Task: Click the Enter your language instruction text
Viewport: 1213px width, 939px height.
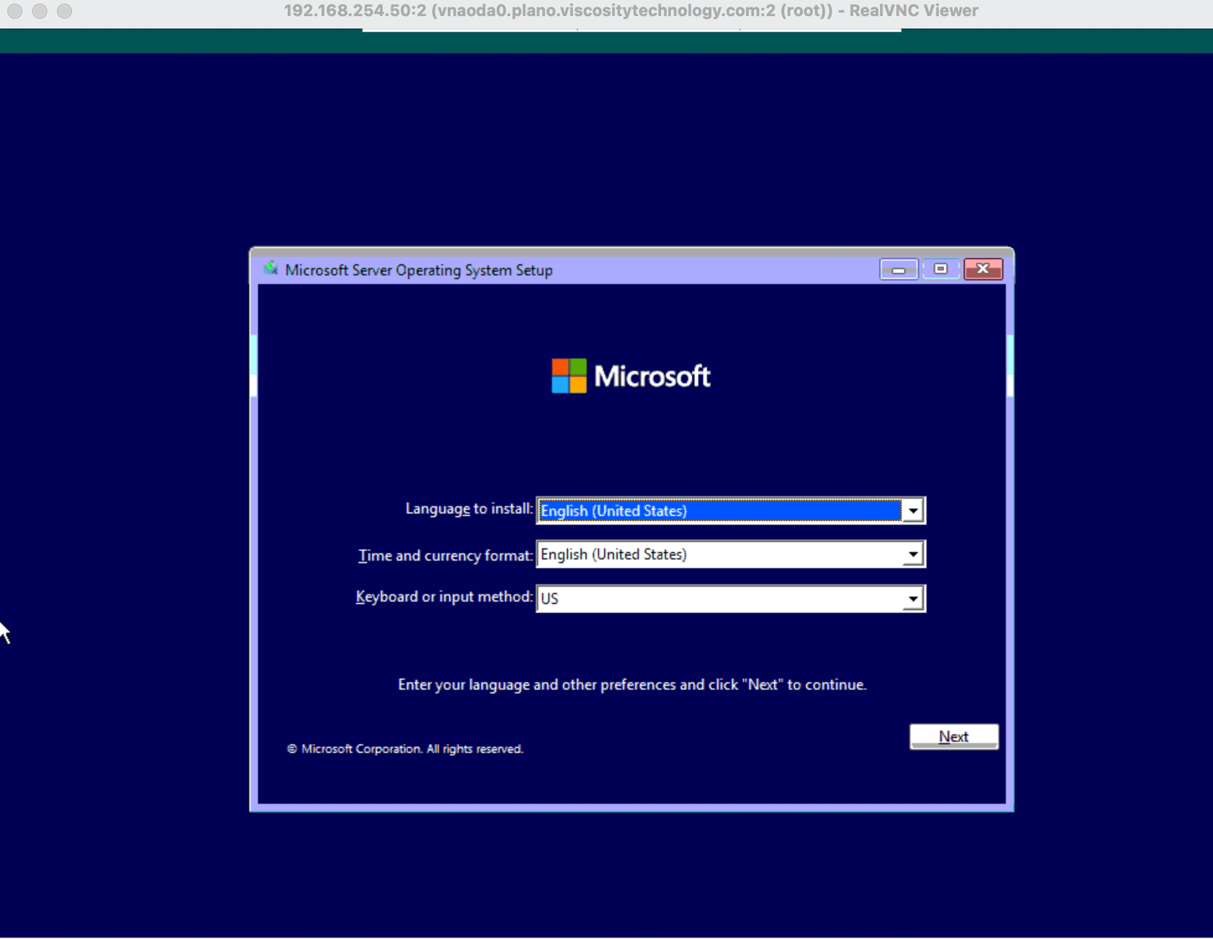Action: [x=632, y=685]
